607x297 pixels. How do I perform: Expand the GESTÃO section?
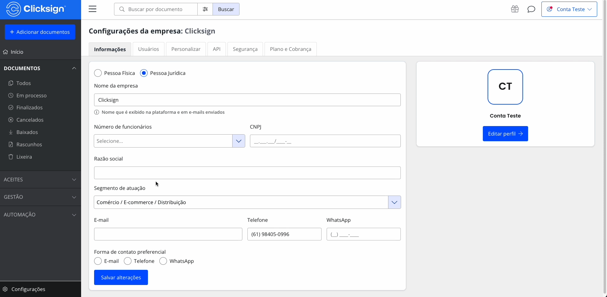[x=41, y=197]
